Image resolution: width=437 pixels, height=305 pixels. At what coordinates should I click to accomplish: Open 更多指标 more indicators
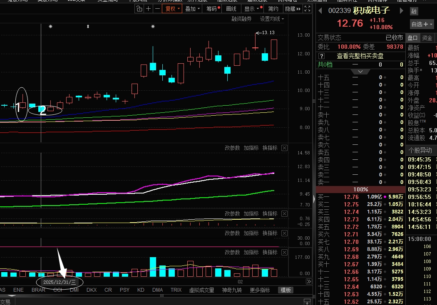pos(260,290)
